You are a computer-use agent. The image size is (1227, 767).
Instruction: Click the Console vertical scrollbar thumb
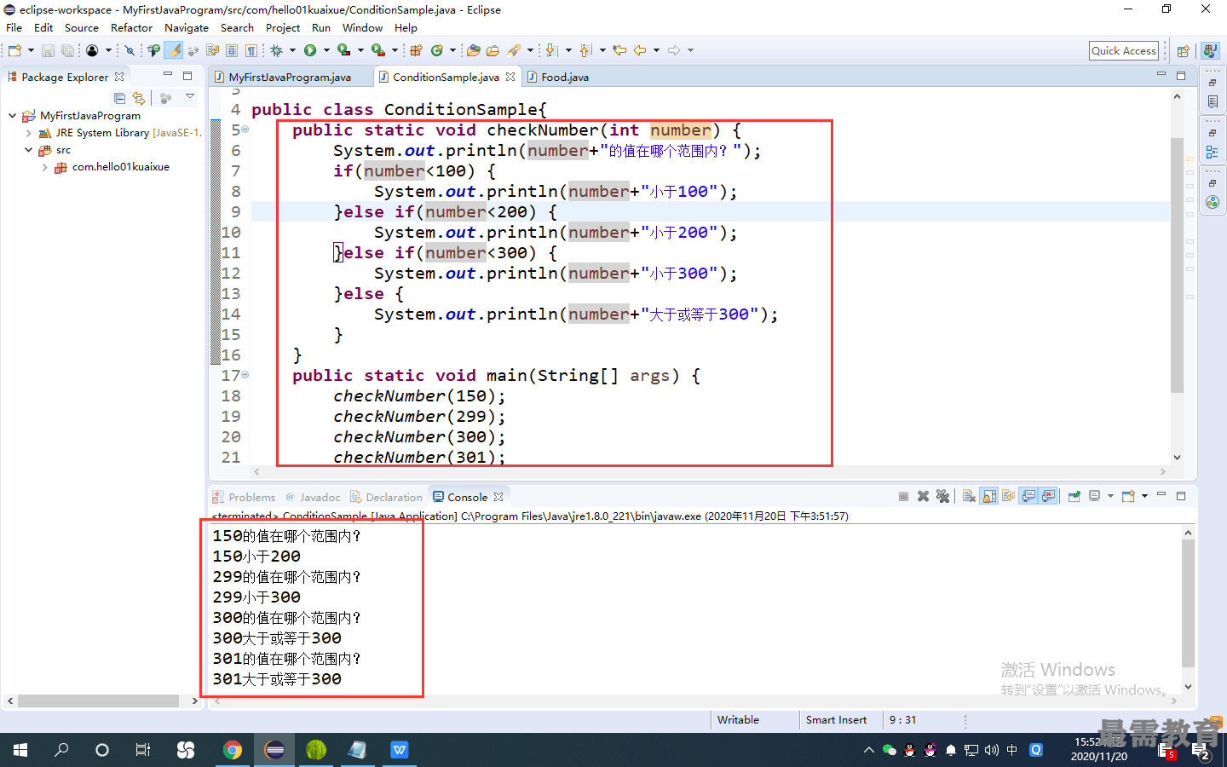[1188, 603]
